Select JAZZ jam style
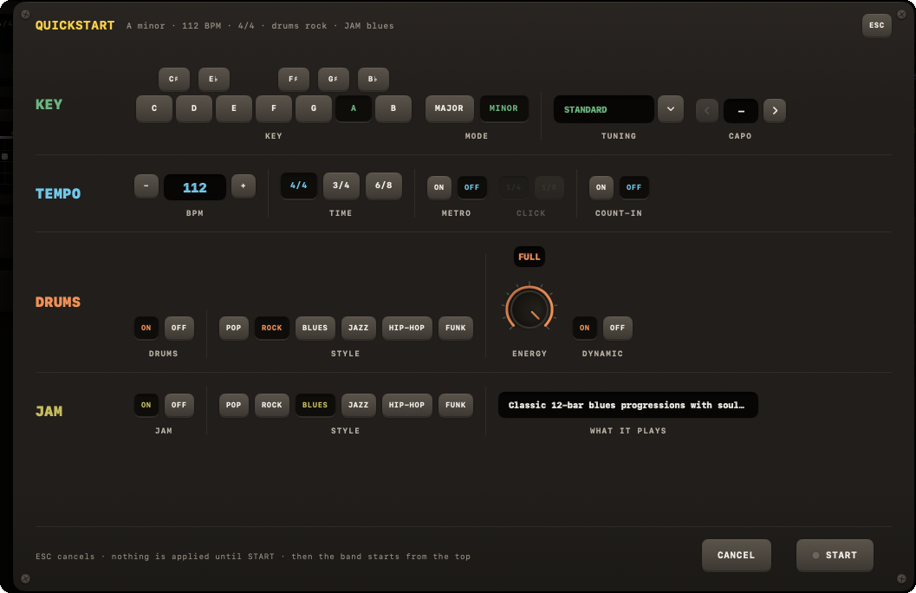 (359, 405)
